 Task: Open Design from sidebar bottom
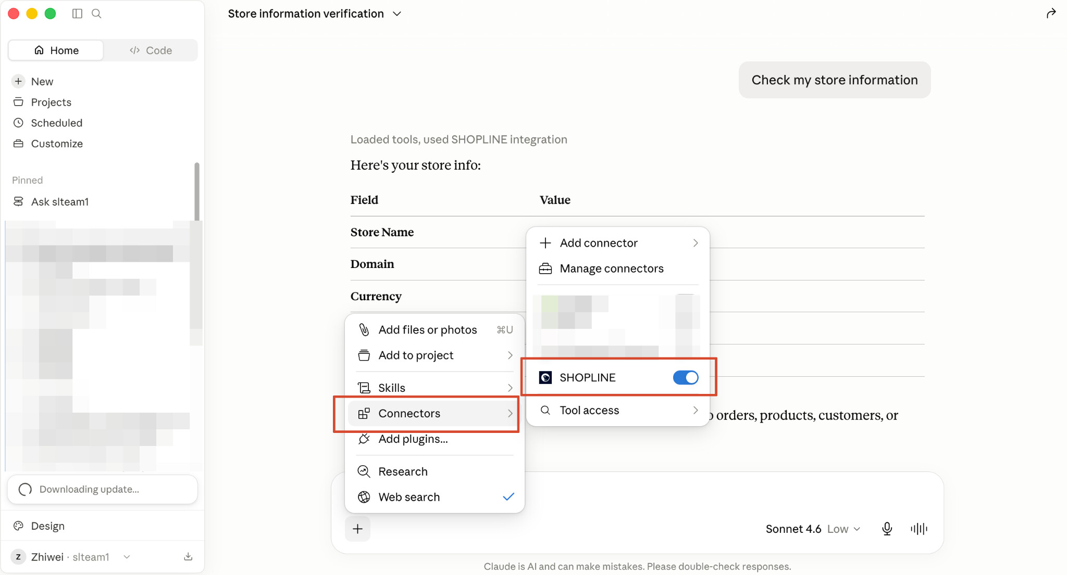pos(47,526)
